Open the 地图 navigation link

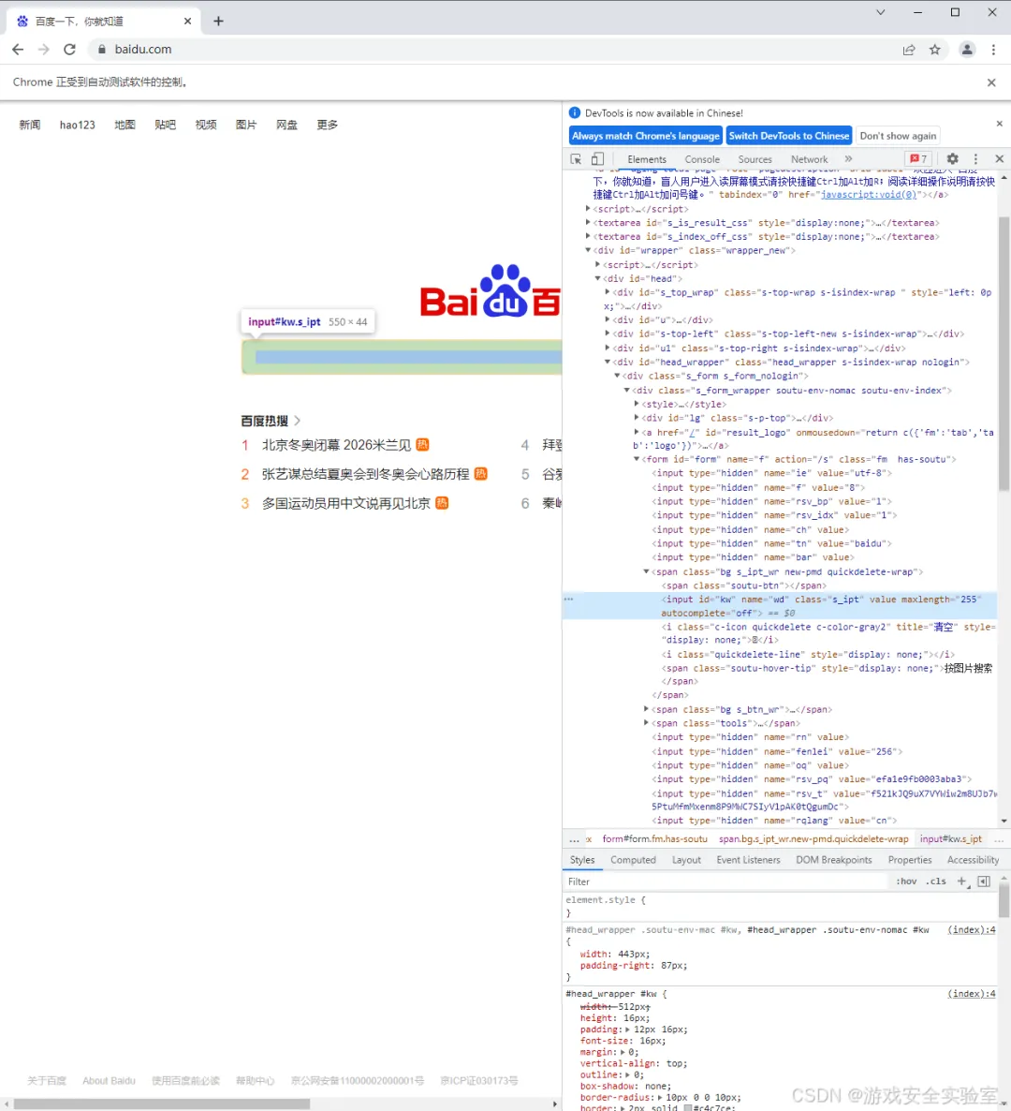[125, 125]
